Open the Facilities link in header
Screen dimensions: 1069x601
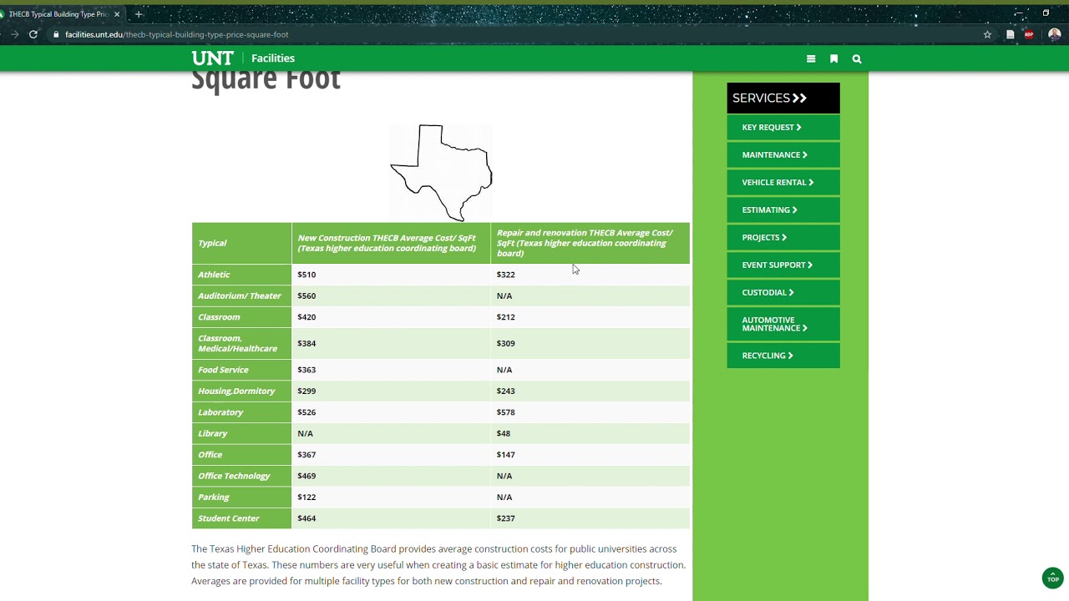pyautogui.click(x=273, y=58)
